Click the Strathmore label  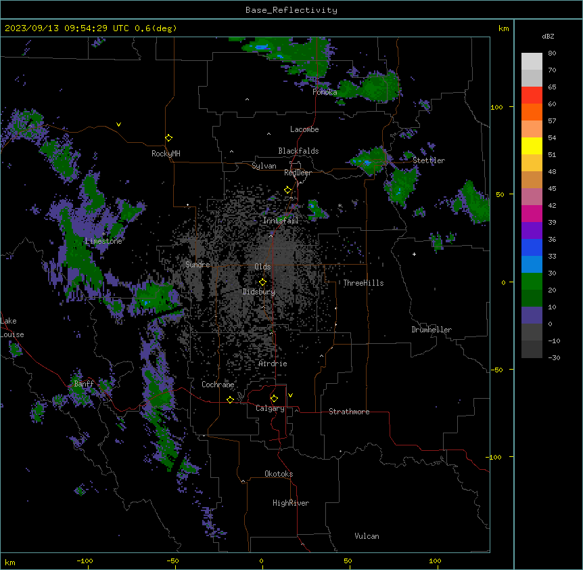click(x=349, y=412)
